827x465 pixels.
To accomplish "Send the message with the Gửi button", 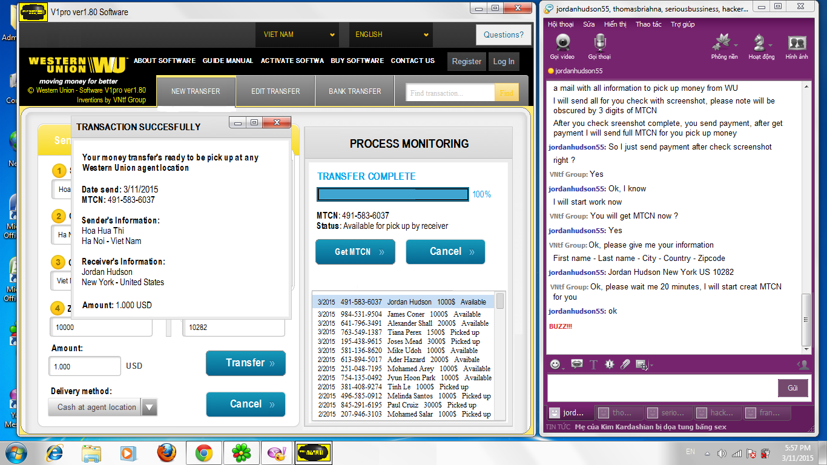I will coord(792,387).
